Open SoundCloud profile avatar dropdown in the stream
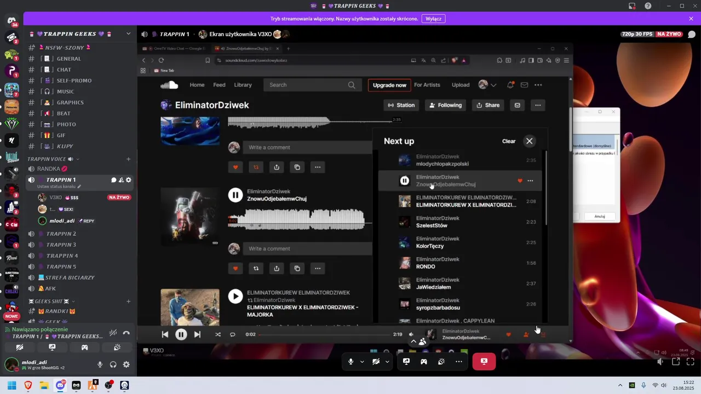The width and height of the screenshot is (701, 394). click(487, 85)
